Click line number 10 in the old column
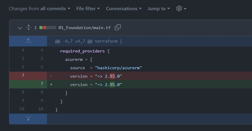252x131 pixels. click(22, 109)
